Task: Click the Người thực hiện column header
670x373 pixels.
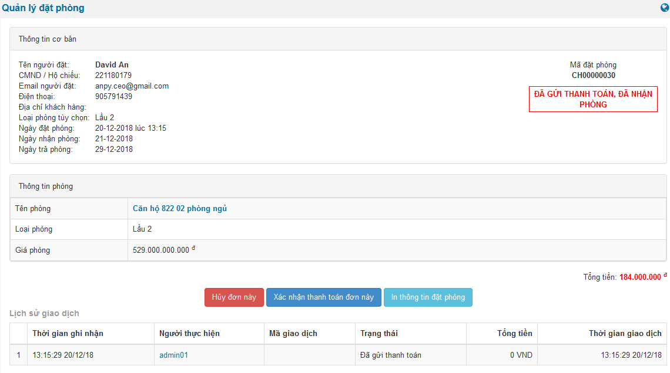Action: click(x=189, y=333)
